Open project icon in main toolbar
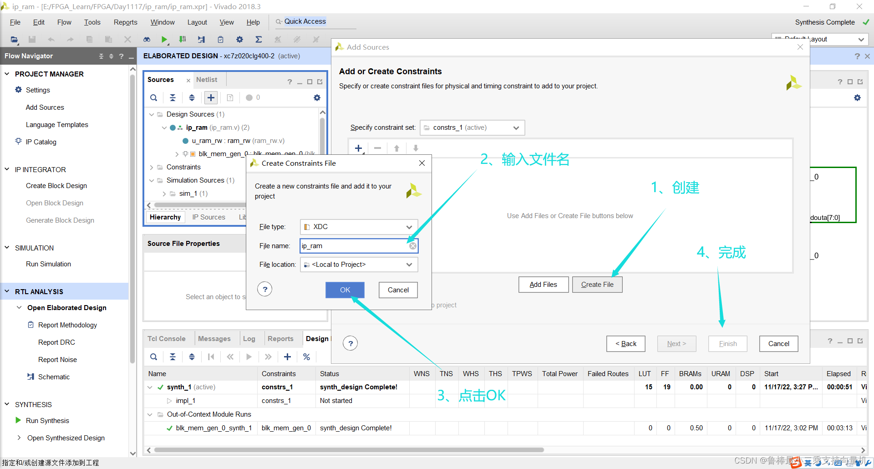 pyautogui.click(x=15, y=40)
